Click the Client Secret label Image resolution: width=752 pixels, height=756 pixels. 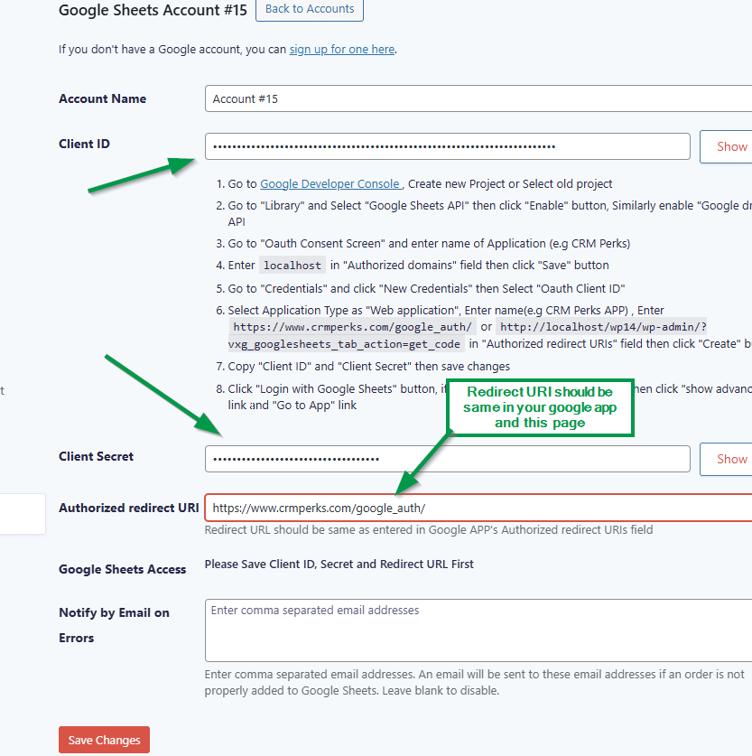point(97,456)
